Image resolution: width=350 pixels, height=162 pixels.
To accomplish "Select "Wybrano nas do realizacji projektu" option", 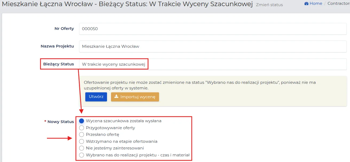I will click(82, 155).
